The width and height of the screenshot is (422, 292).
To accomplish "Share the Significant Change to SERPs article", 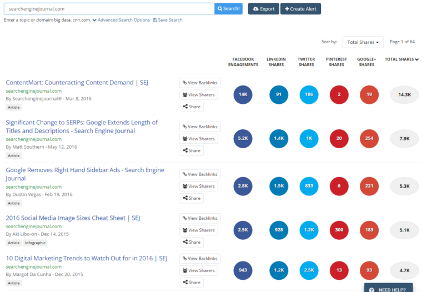I will pos(192,150).
